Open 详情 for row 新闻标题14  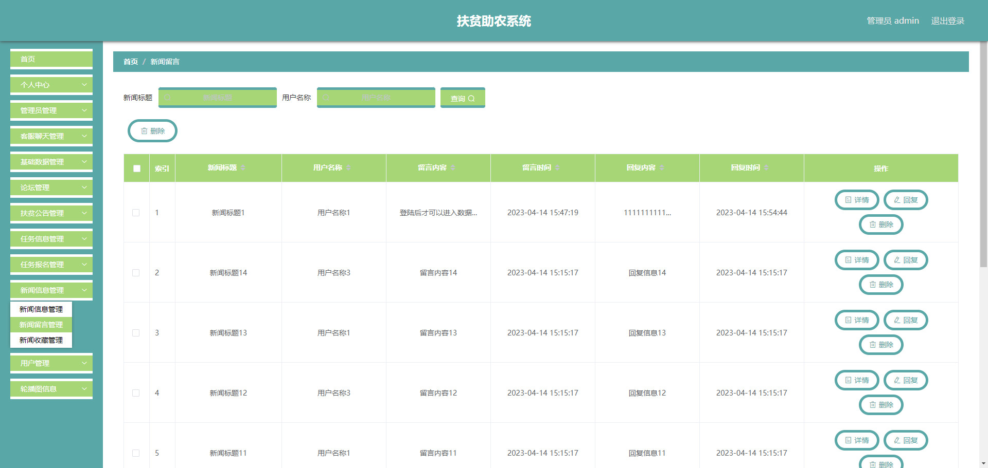(x=857, y=260)
